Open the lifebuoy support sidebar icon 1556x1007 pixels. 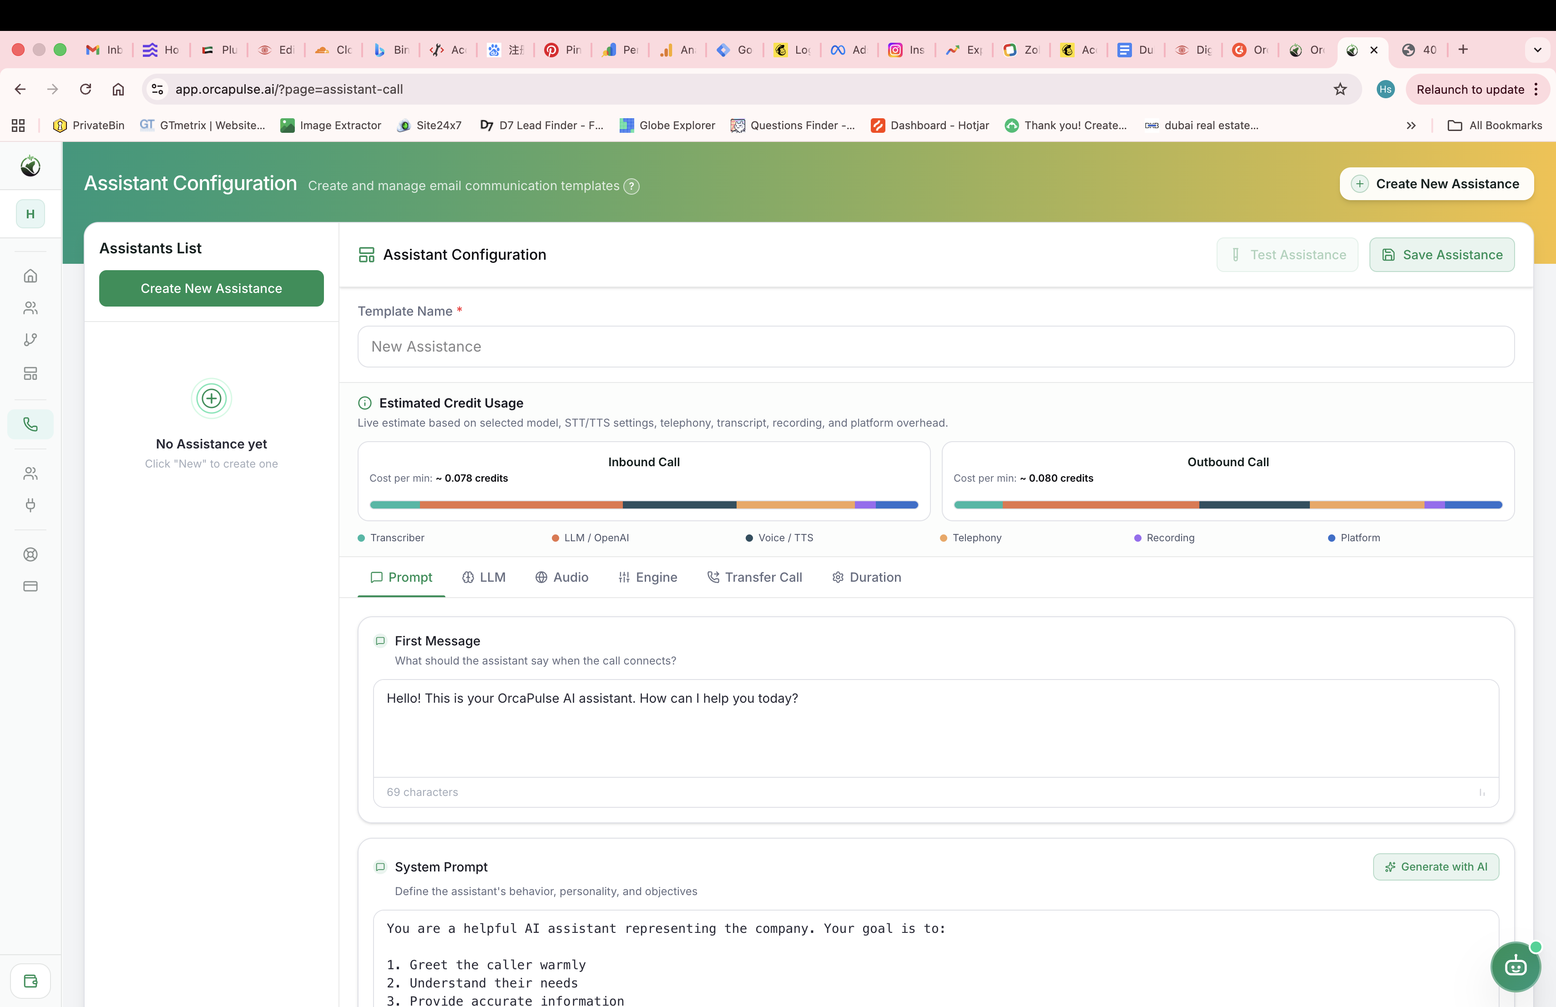click(30, 554)
